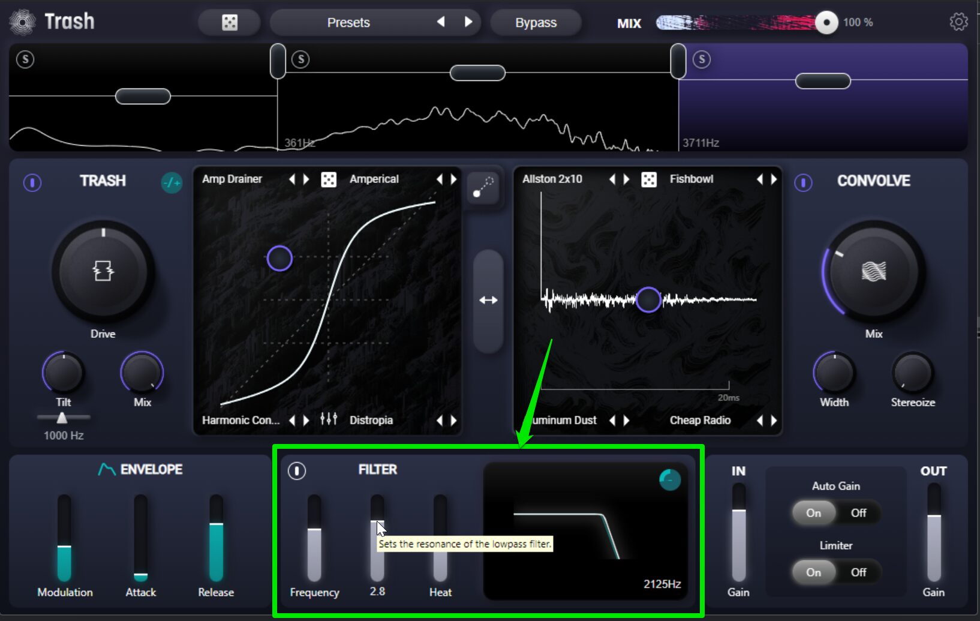The image size is (980, 621).
Task: Adjust the global MIX slider knob
Action: point(826,23)
